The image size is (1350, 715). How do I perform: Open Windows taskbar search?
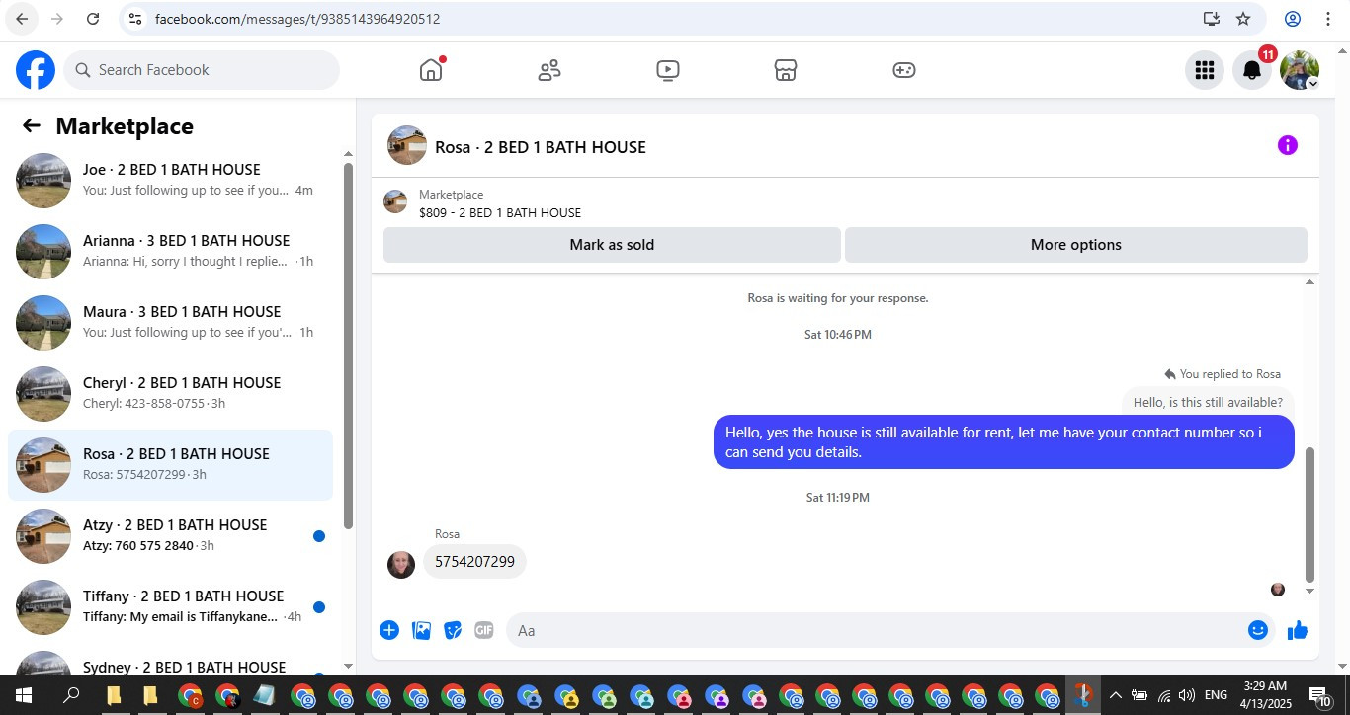(71, 695)
